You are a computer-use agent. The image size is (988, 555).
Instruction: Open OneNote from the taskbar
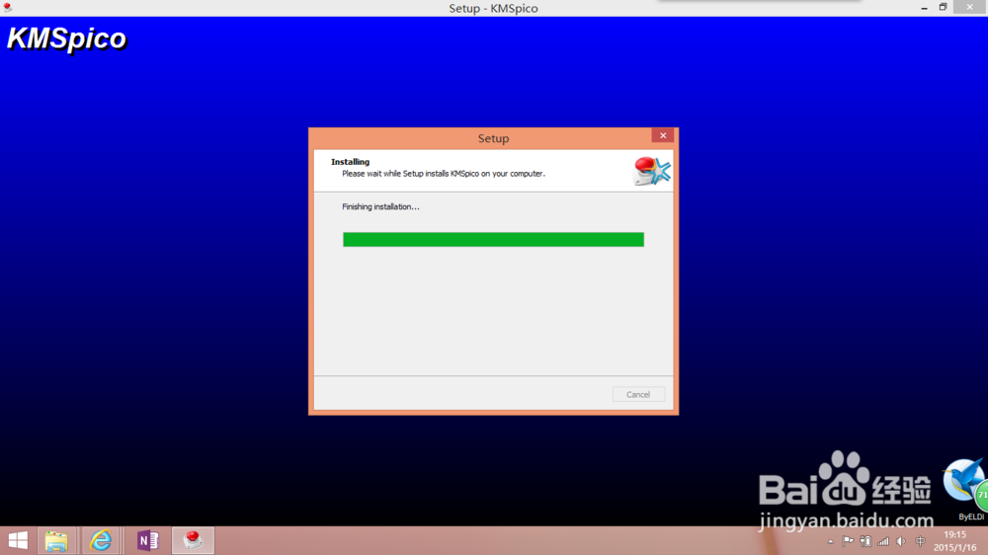pos(148,540)
